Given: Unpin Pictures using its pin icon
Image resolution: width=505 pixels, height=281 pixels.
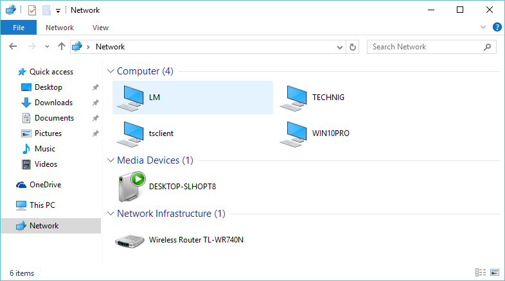Looking at the screenshot, I should coord(96,133).
